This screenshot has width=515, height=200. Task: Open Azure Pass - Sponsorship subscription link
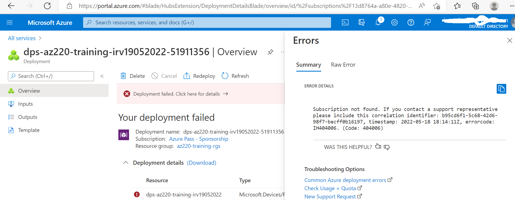pyautogui.click(x=199, y=139)
